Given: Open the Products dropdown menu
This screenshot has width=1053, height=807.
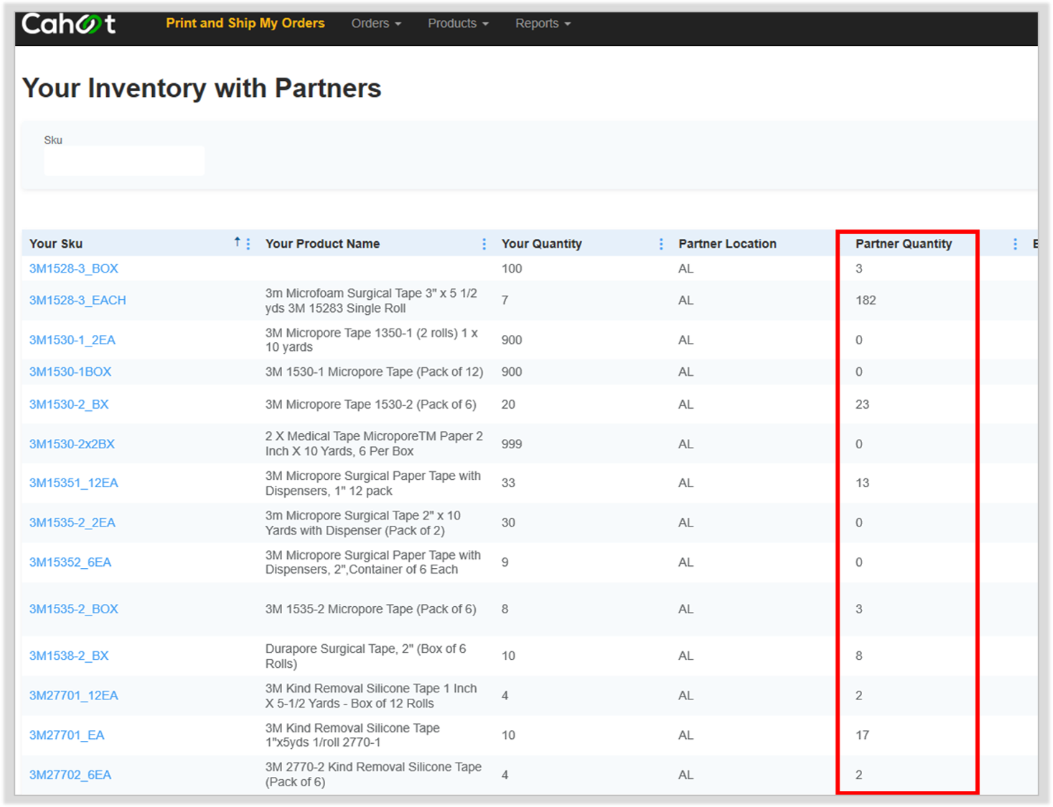Looking at the screenshot, I should click(x=458, y=23).
